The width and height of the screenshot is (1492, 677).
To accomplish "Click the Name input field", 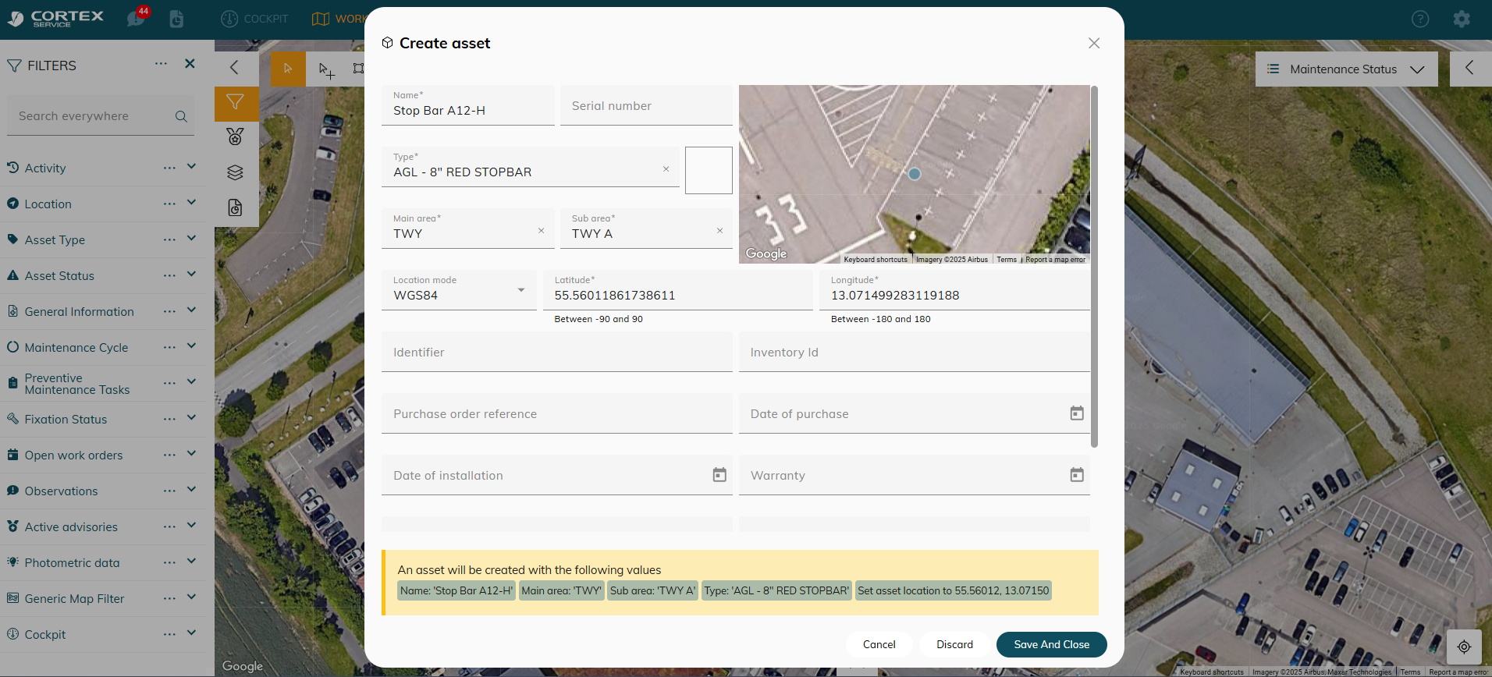I will click(x=468, y=105).
